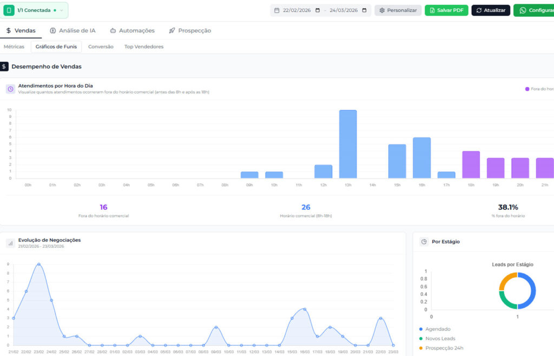Viewport: 554px width, 356px height.
Task: Toggle the Prospecção 24h legend series
Action: coord(443,348)
